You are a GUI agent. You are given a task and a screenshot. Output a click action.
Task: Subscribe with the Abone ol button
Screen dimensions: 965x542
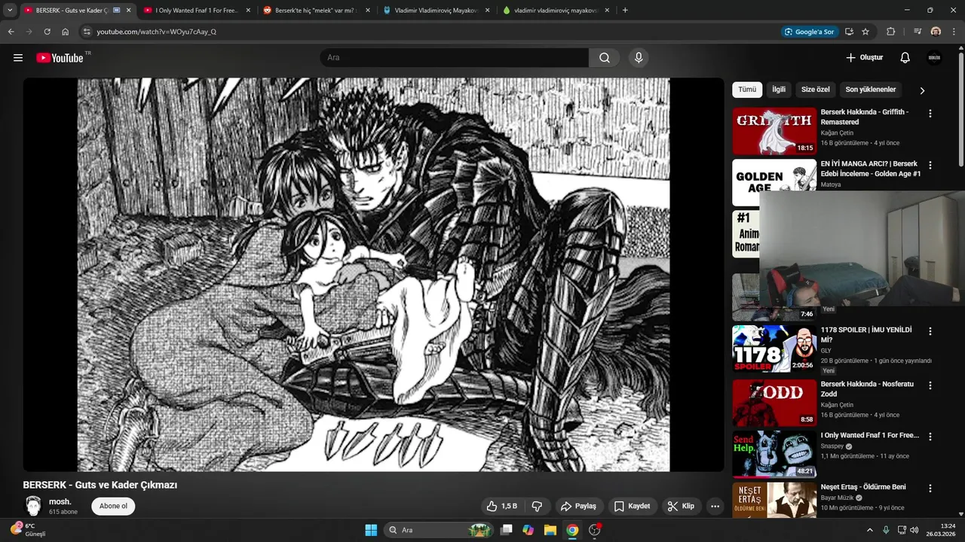click(x=113, y=506)
